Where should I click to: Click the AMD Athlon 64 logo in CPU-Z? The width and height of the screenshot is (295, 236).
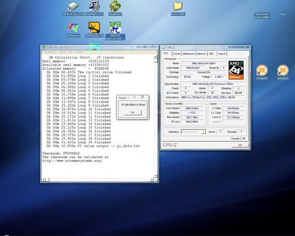[236, 70]
